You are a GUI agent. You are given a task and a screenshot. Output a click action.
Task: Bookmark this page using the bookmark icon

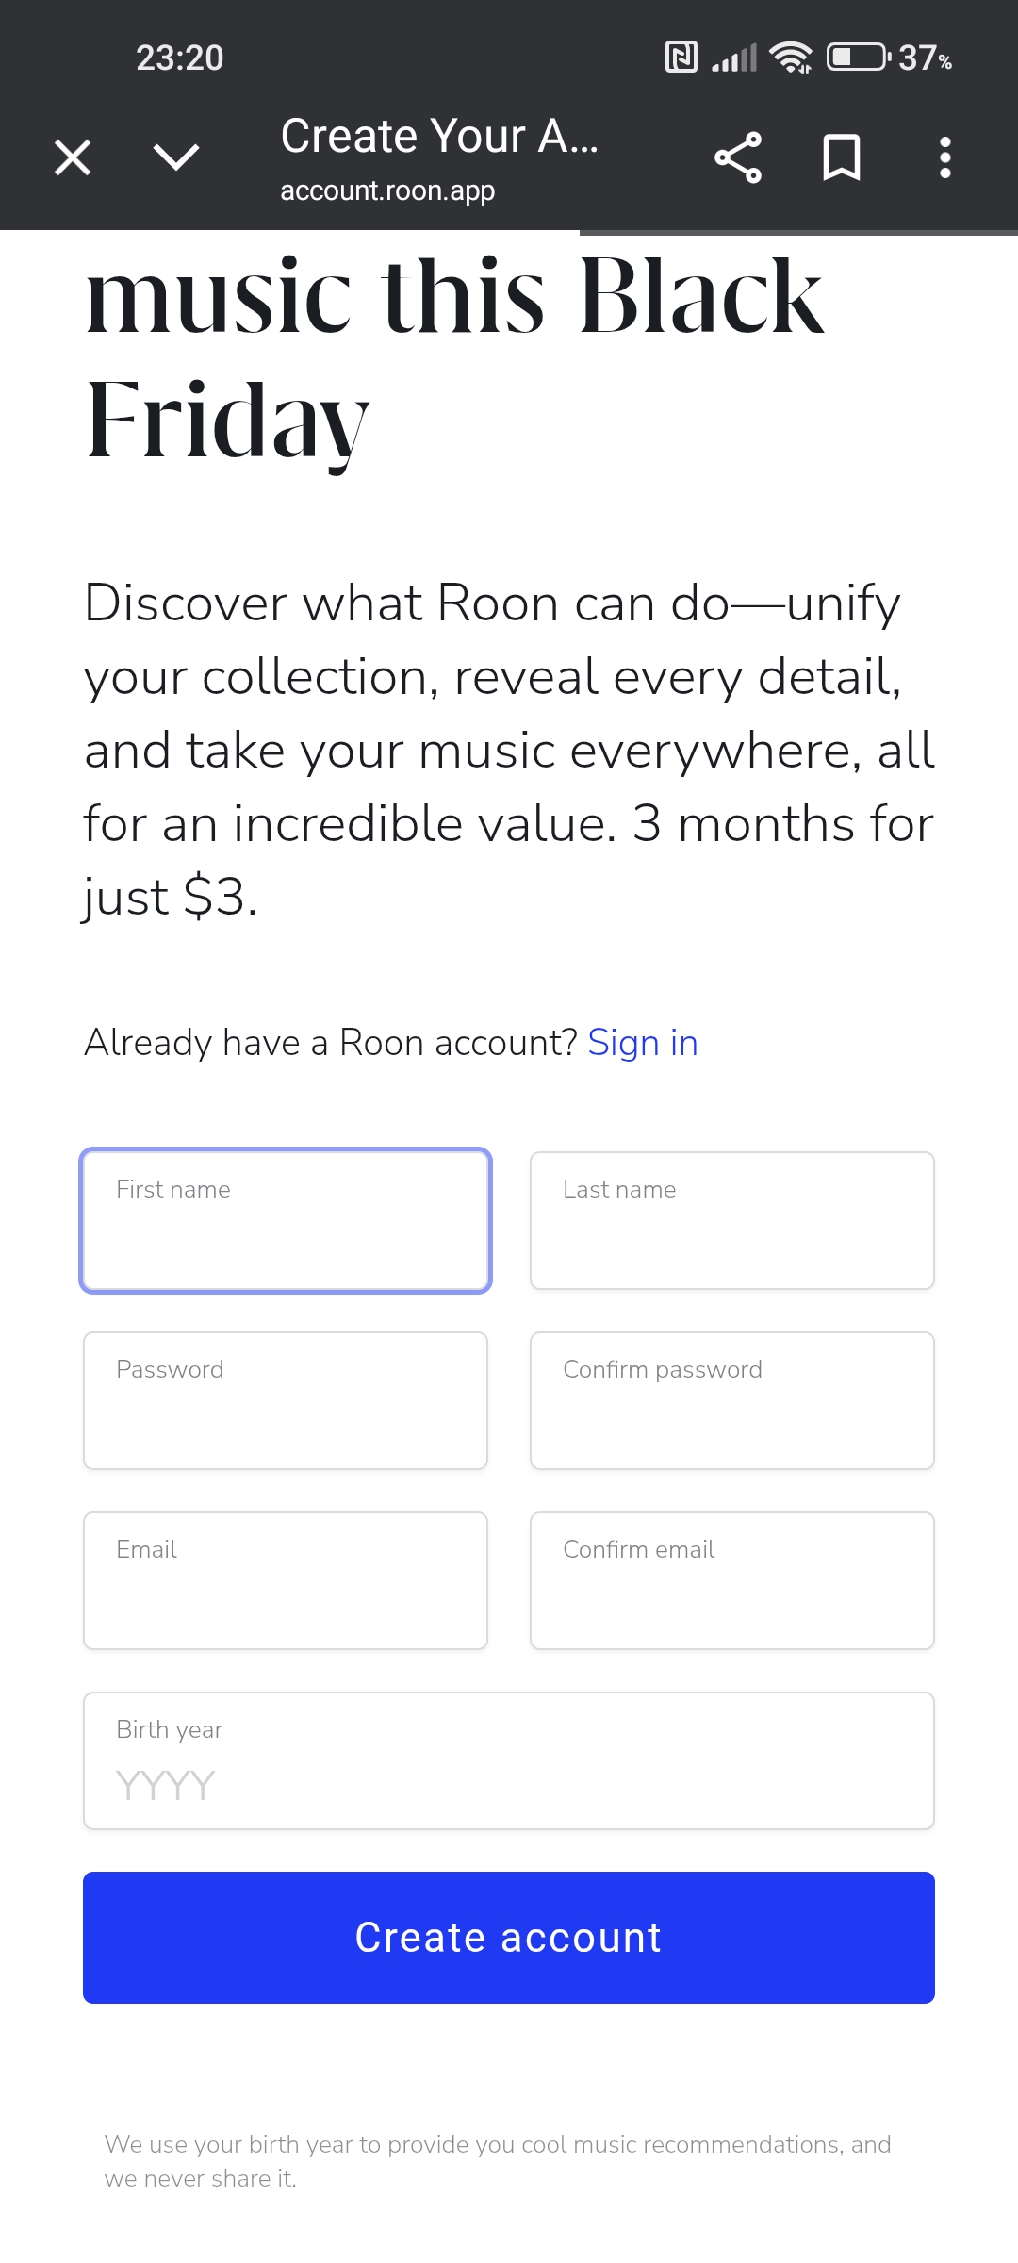[x=842, y=157]
